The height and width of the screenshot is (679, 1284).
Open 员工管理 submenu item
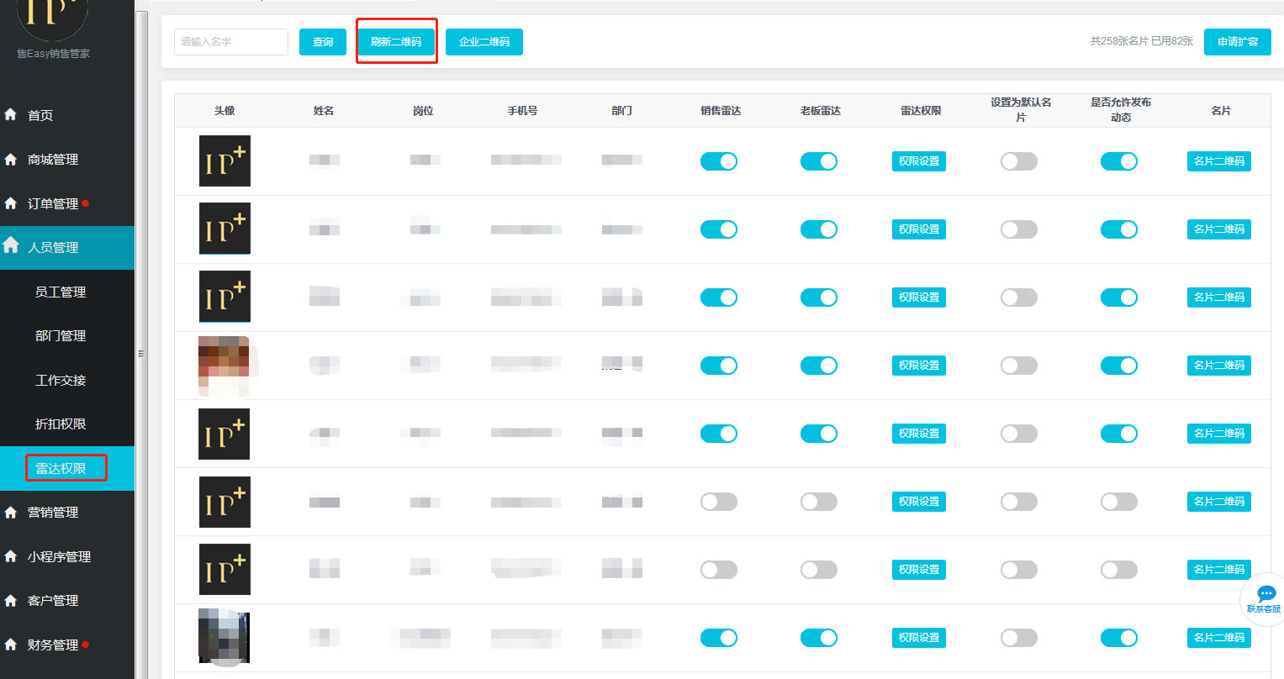[x=61, y=292]
